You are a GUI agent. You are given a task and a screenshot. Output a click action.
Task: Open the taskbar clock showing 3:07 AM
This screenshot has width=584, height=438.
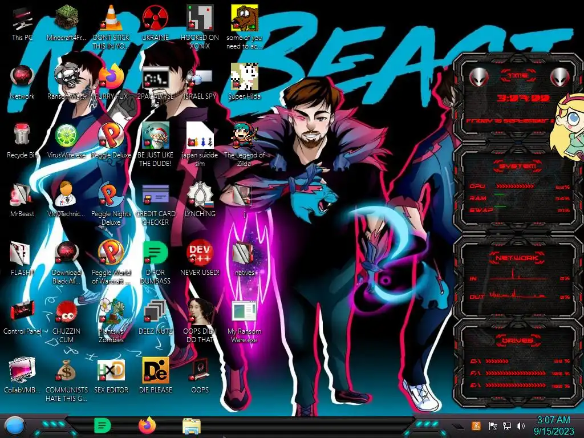553,425
